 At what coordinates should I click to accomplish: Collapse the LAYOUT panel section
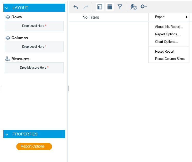[7, 8]
